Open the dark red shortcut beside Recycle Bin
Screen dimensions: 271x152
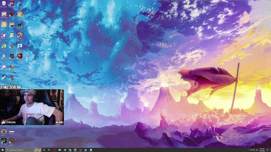click(x=12, y=4)
